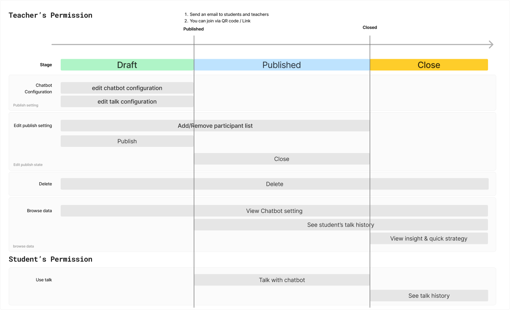Viewport: 510px width, 310px height.
Task: Click the Teacher's Permission heading
Action: click(x=51, y=16)
